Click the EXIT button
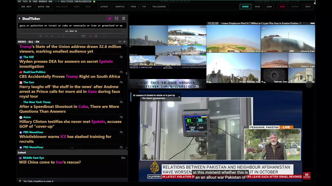This screenshot has height=186, width=332. (x=308, y=6)
